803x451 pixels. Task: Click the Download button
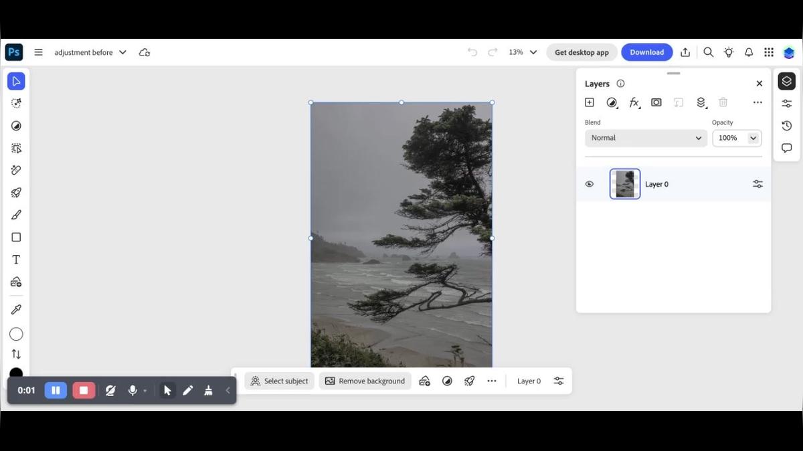646,52
